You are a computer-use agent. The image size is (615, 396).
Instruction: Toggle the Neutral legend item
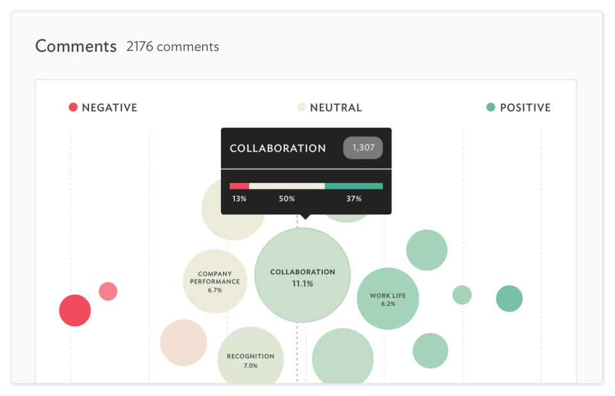(329, 107)
